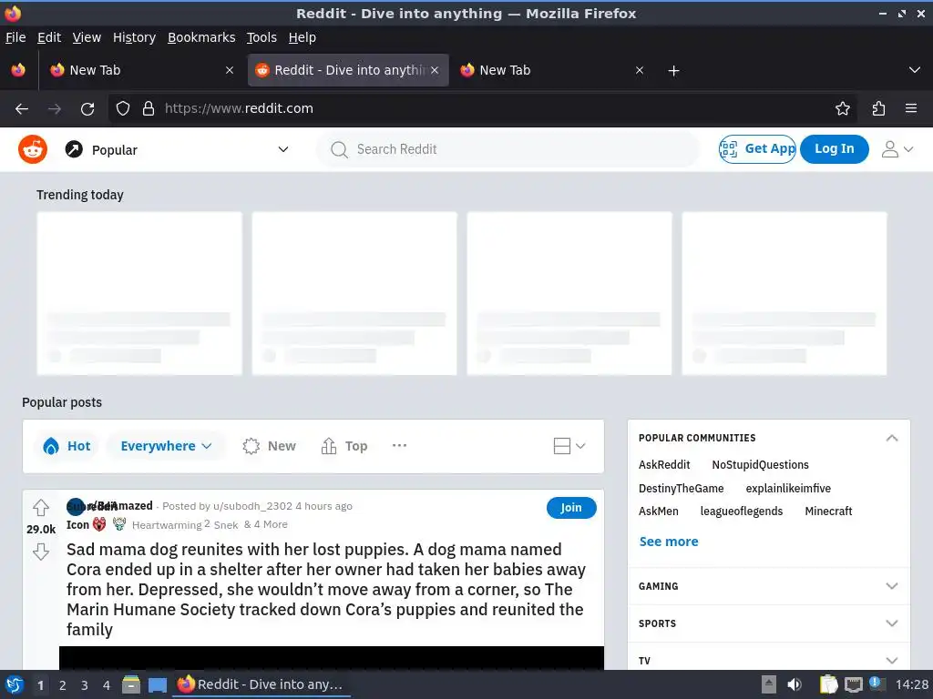This screenshot has width=933, height=699.
Task: Open the View menu
Action: [87, 37]
